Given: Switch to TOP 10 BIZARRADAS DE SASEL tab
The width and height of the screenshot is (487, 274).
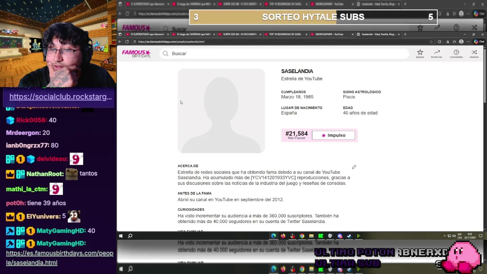Looking at the screenshot, I should point(285,34).
